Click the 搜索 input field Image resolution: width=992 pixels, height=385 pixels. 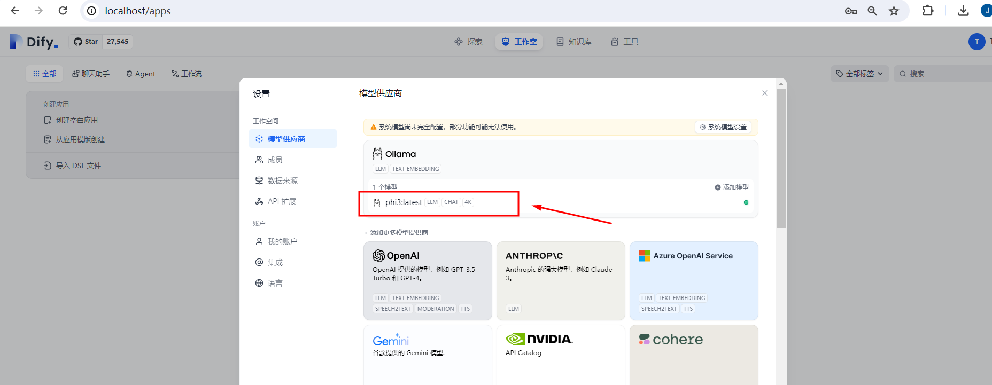pyautogui.click(x=944, y=74)
